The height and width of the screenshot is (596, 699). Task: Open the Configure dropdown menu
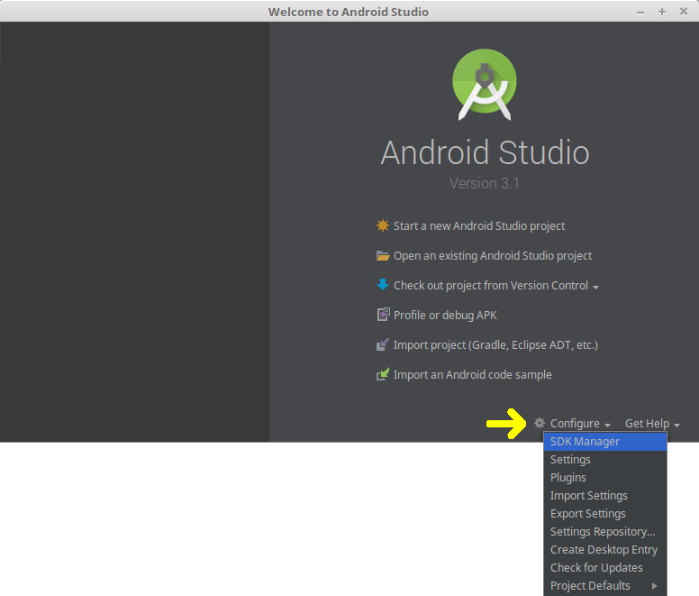(580, 424)
